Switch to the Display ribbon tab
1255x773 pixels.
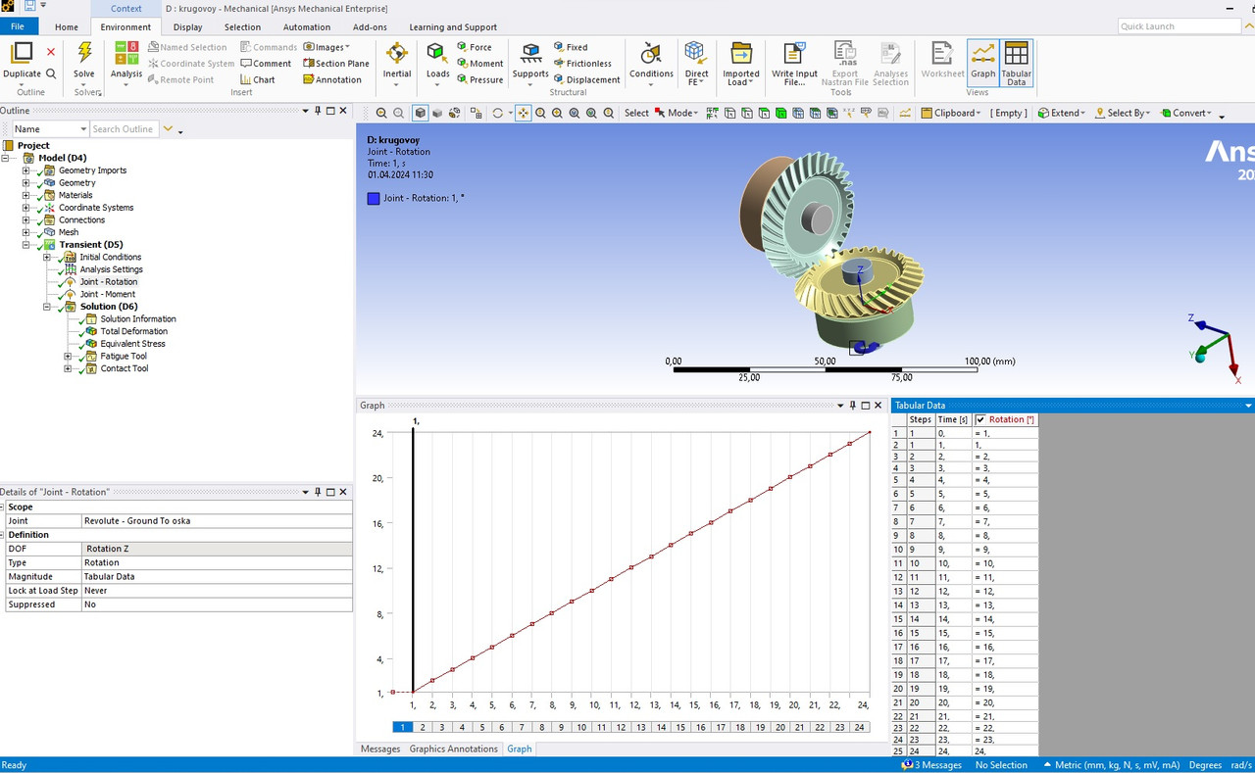187,26
